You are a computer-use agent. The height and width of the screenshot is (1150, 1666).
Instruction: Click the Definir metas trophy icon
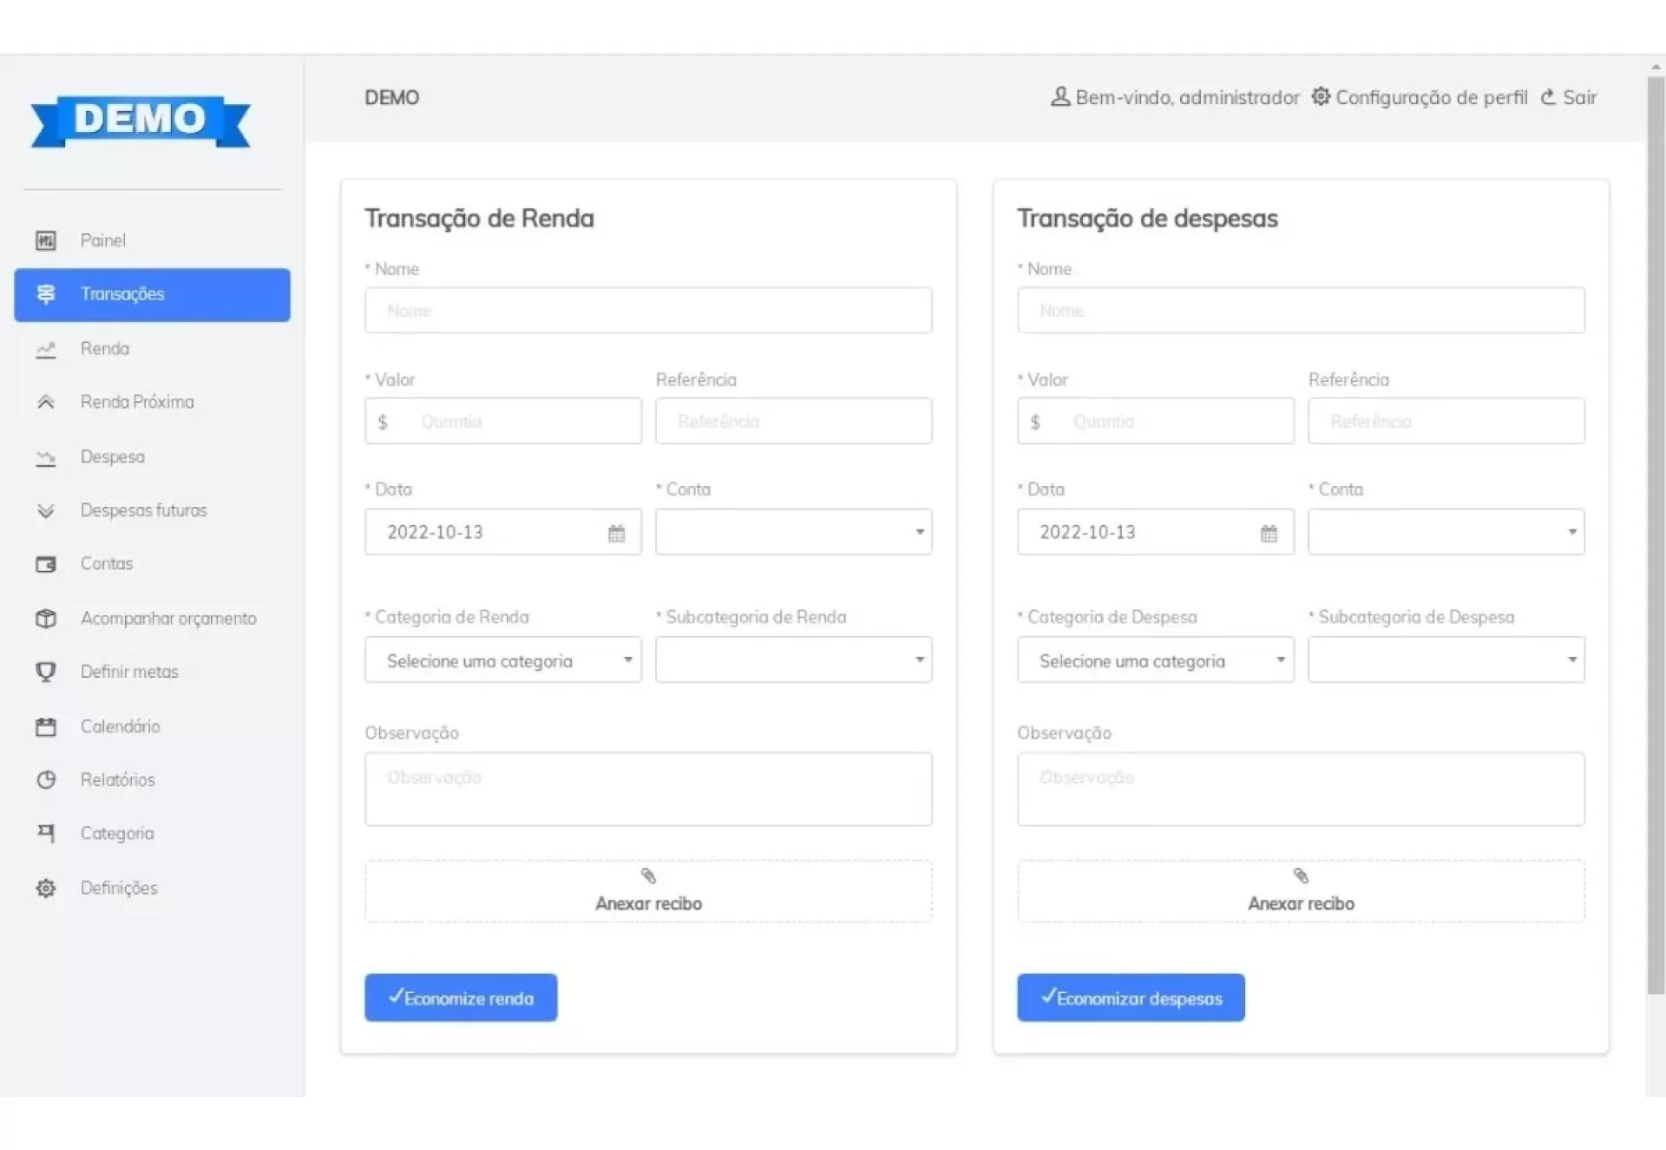pos(46,672)
